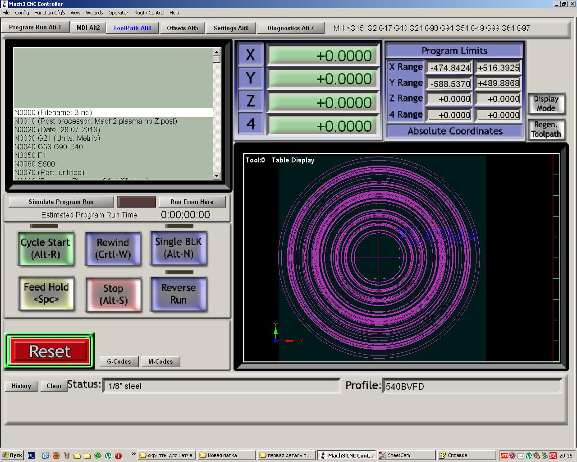Click the 4th axis zero button
This screenshot has width=577, height=462.
[250, 124]
